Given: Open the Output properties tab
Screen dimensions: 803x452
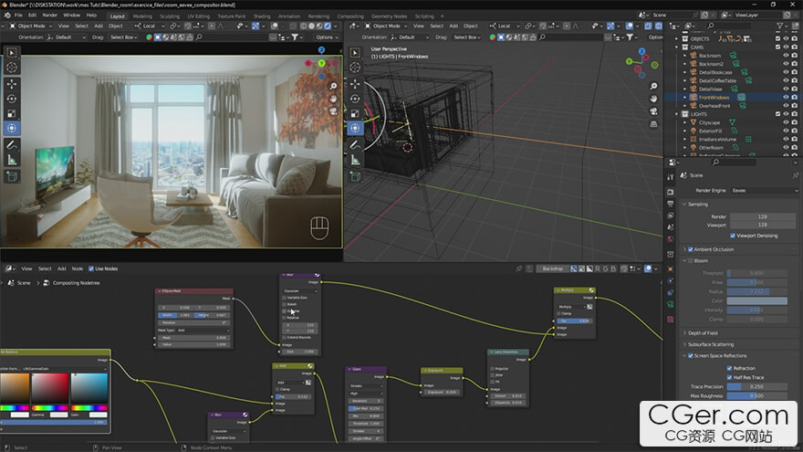Looking at the screenshot, I should tap(671, 204).
